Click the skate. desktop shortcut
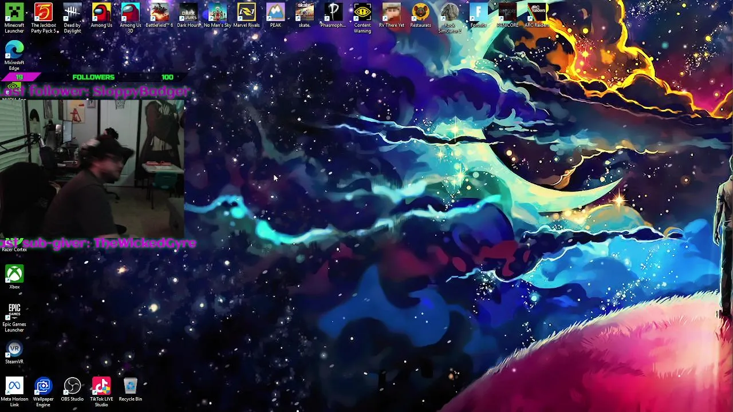 [305, 15]
